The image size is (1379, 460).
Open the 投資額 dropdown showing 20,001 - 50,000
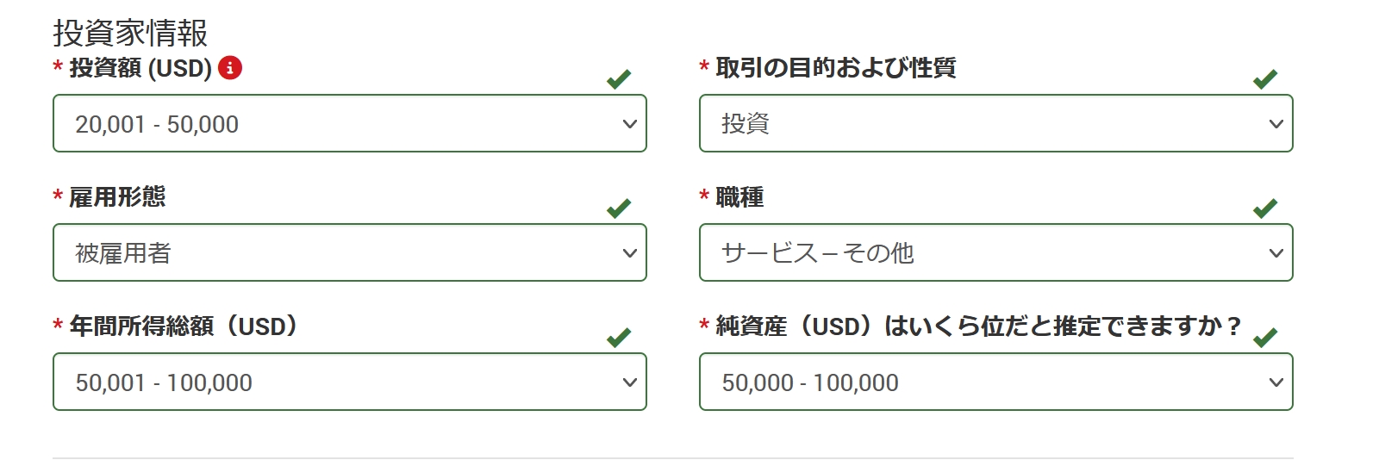tap(350, 123)
